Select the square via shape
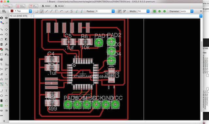The width and height of the screenshot is (209, 124). (154, 11)
